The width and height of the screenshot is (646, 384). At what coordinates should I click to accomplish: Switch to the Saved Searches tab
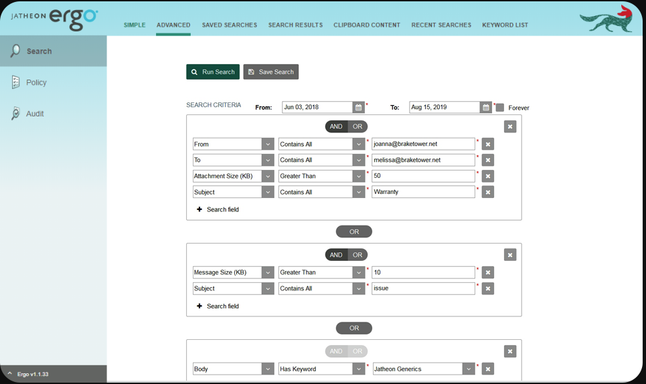(x=229, y=25)
